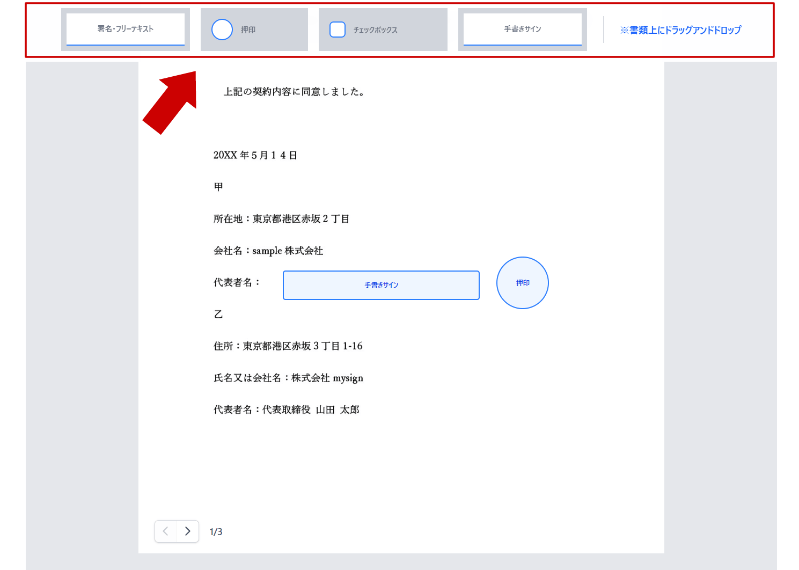Advance to next page with right chevron

tap(187, 531)
